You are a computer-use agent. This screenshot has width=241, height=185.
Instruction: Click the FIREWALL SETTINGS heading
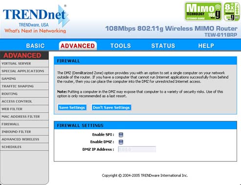click(80, 125)
